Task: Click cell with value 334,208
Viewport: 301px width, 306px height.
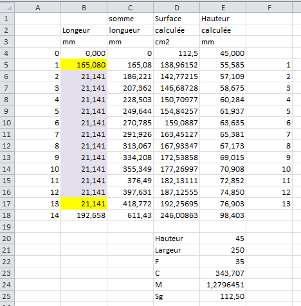Action: click(130, 157)
